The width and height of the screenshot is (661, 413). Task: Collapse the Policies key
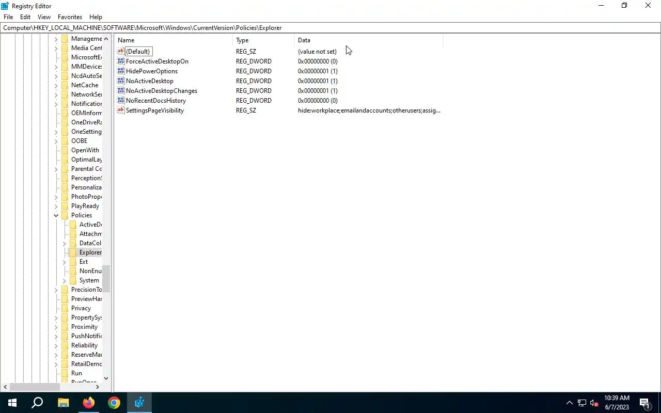point(56,215)
